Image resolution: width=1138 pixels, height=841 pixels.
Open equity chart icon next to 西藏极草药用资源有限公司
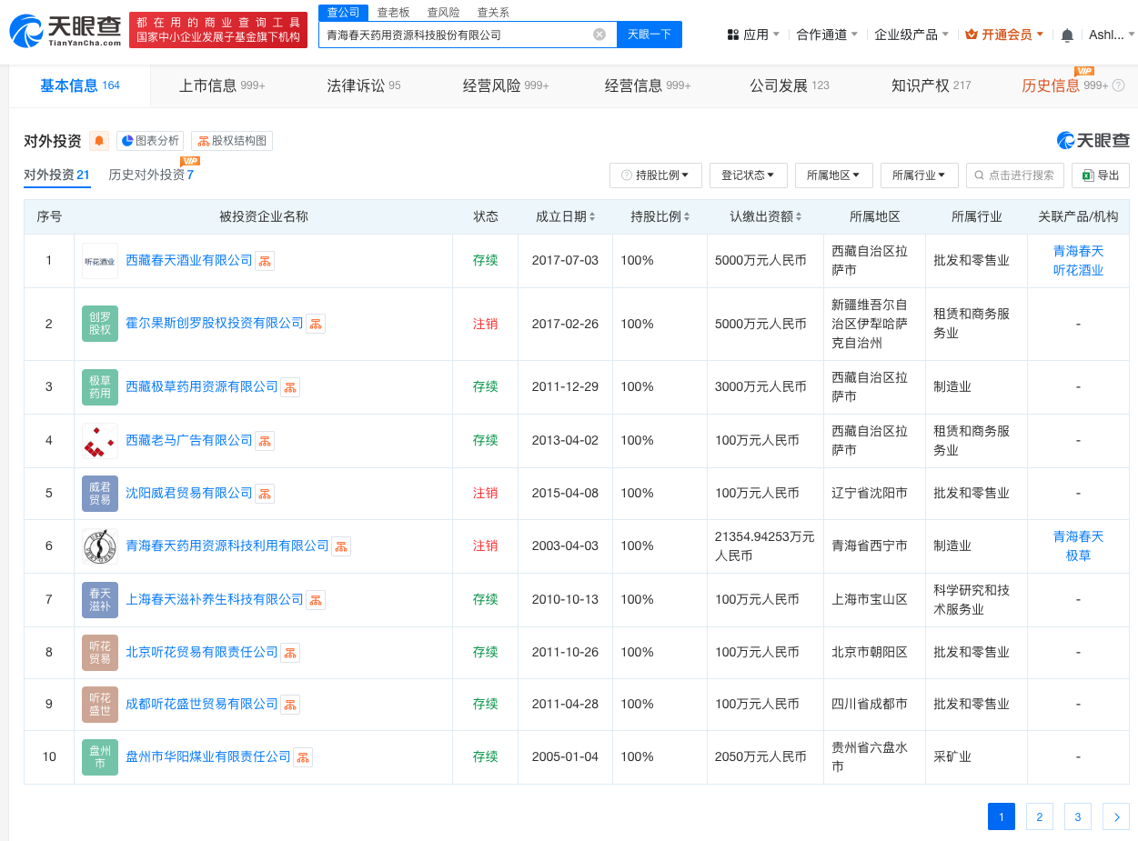pos(290,386)
